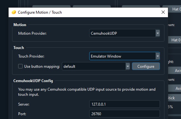Click the CemuhookUDP Config group heading
181x119 pixels.
pos(33,81)
